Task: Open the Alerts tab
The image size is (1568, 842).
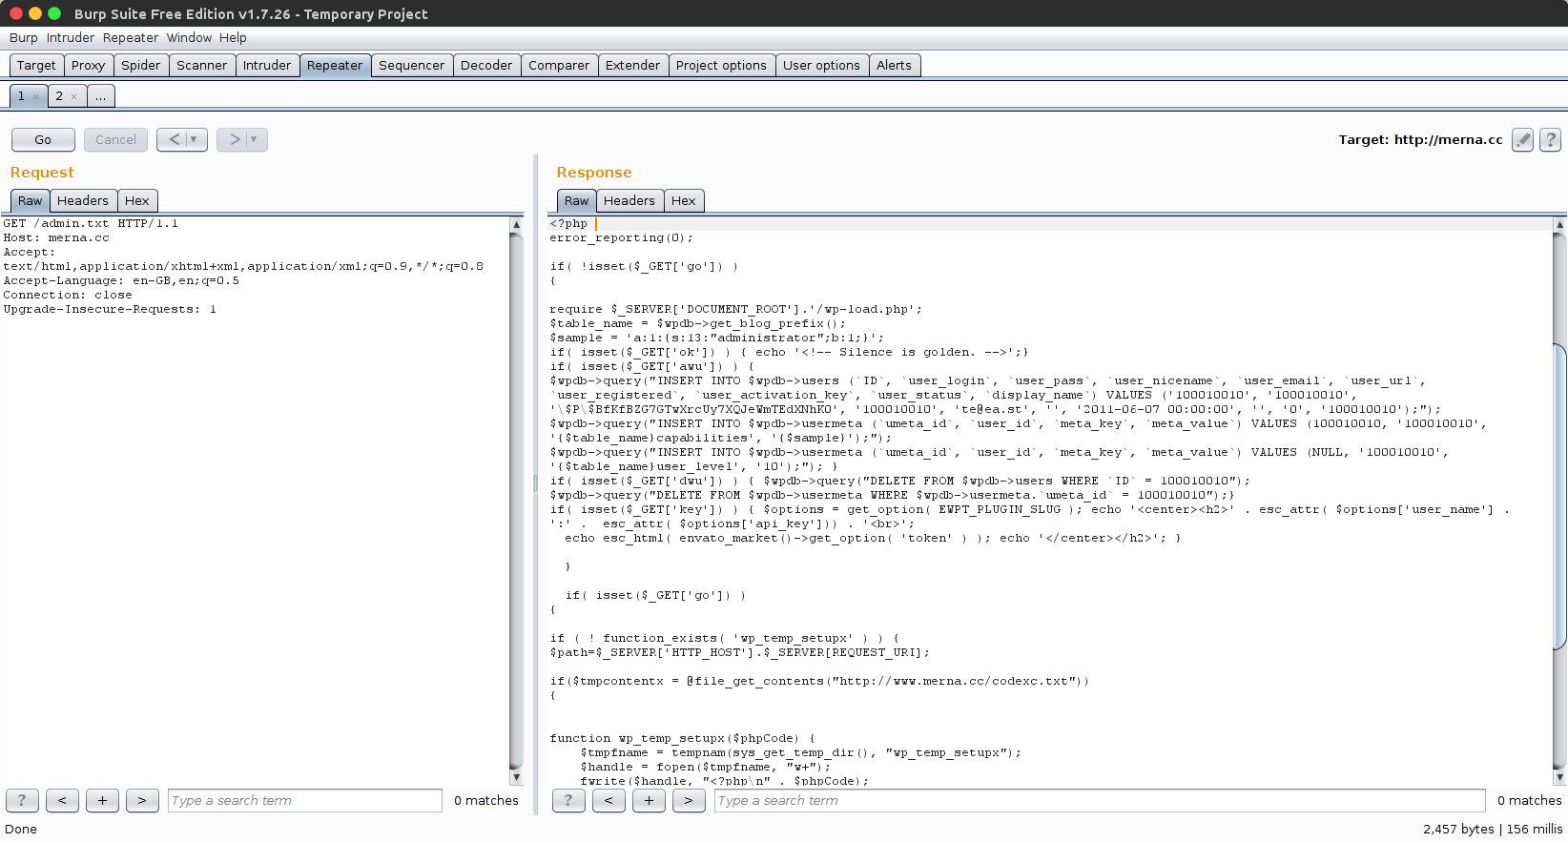Action: click(x=894, y=65)
